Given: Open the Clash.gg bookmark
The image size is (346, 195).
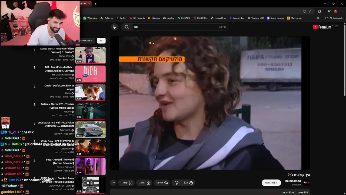Looking at the screenshot, I should tap(154, 18).
